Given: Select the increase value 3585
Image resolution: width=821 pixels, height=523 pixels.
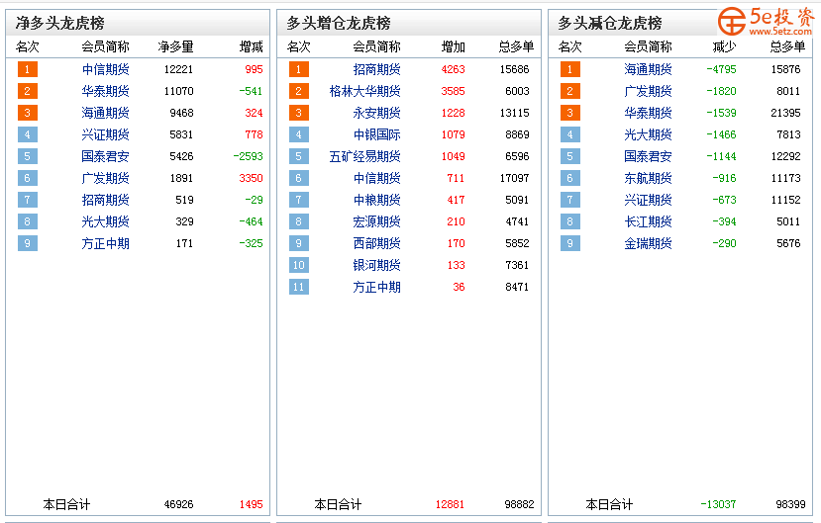Looking at the screenshot, I should pos(453,91).
